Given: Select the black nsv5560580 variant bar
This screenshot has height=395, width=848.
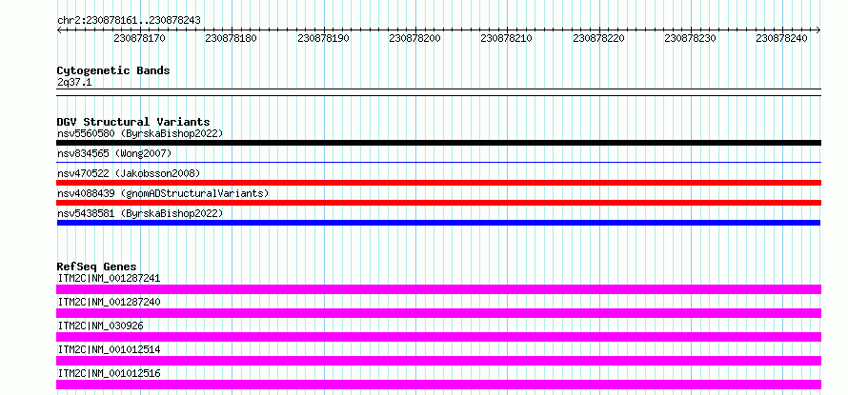Looking at the screenshot, I should 438,143.
